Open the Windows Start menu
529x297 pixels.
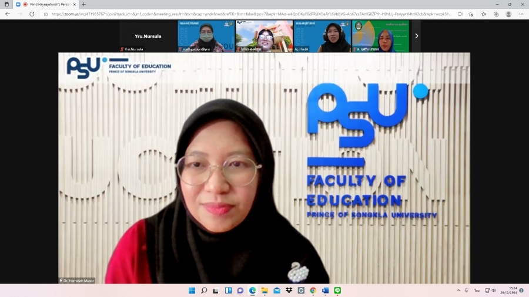[x=192, y=291]
